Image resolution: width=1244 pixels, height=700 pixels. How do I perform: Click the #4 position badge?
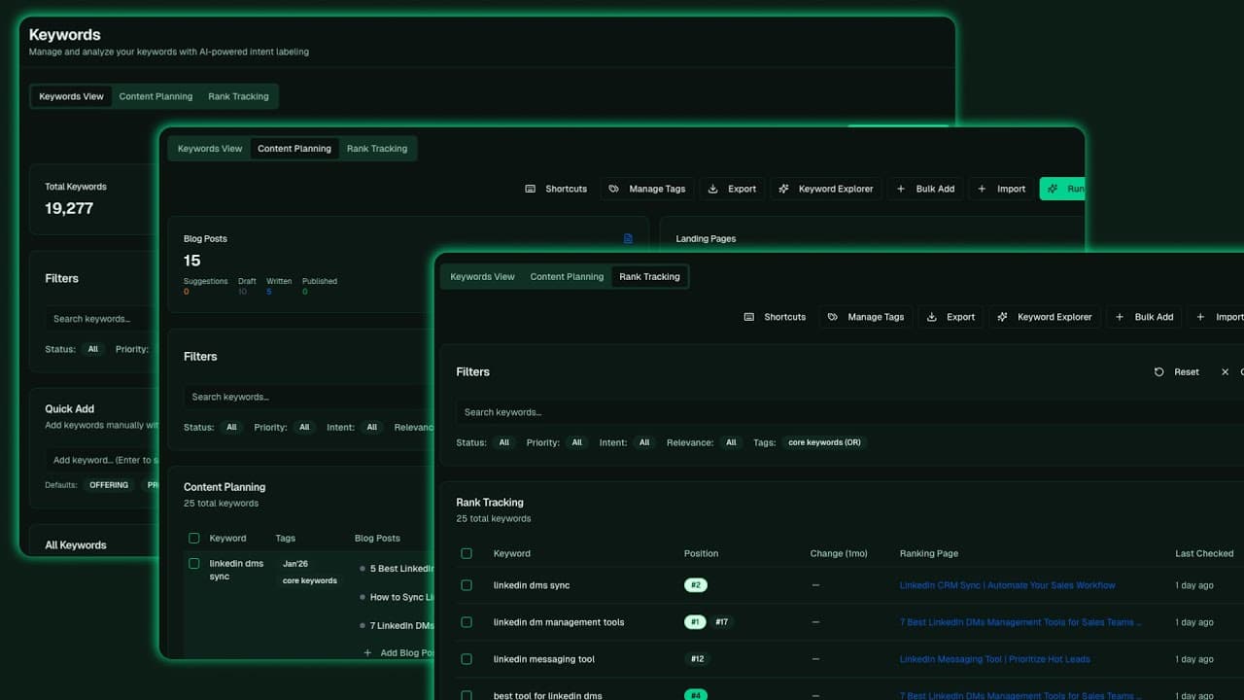(695, 695)
